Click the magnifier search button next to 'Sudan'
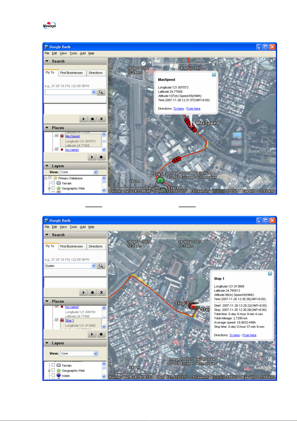Image resolution: width=297 pixels, height=421 pixels. tap(101, 266)
